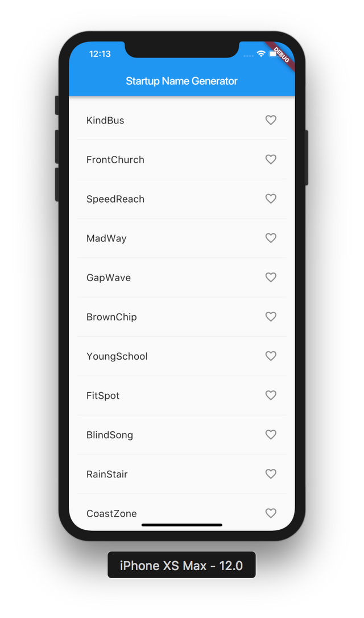
Task: Mark BrownChip as favorite with heart
Action: 271,316
